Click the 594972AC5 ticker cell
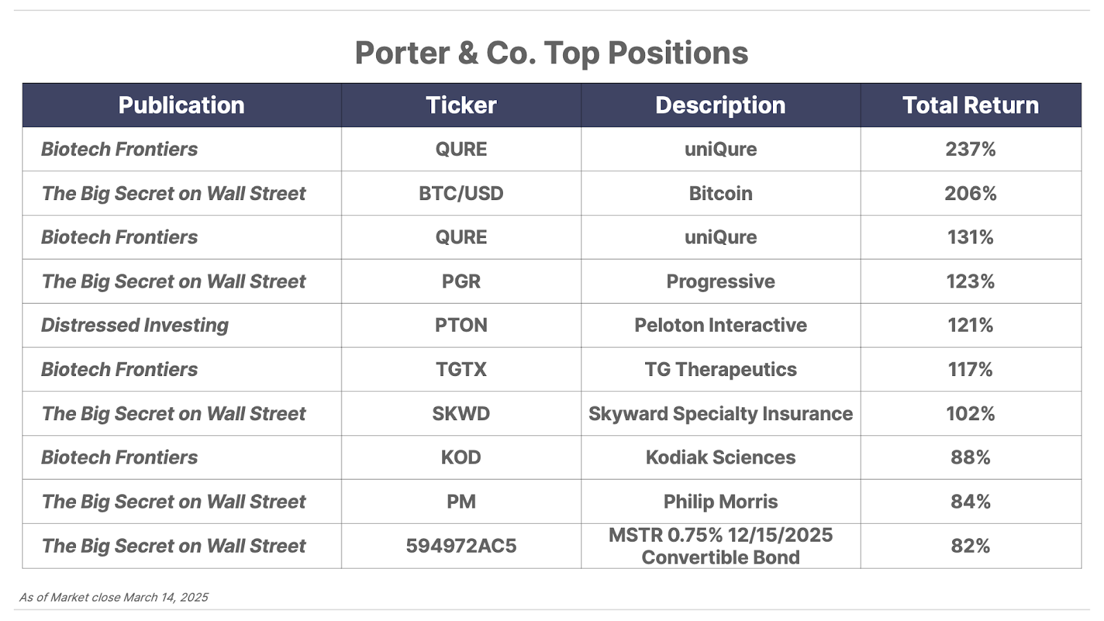 point(461,546)
